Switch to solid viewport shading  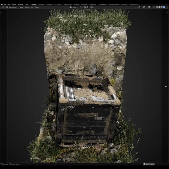click(159, 7)
